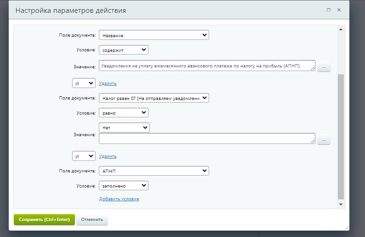
Task: Open the Название document field dropdown
Action: pos(154,35)
